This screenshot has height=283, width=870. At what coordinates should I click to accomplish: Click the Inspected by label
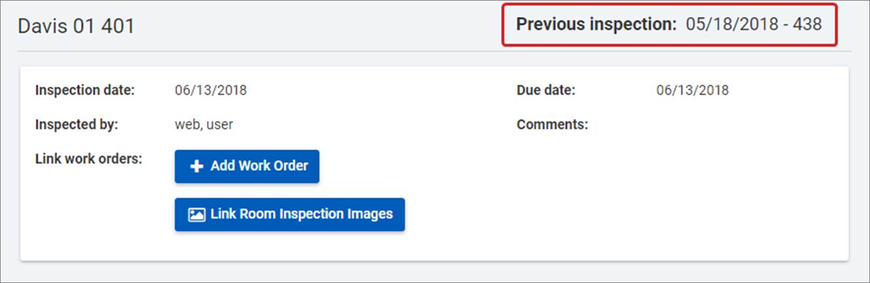[x=77, y=124]
